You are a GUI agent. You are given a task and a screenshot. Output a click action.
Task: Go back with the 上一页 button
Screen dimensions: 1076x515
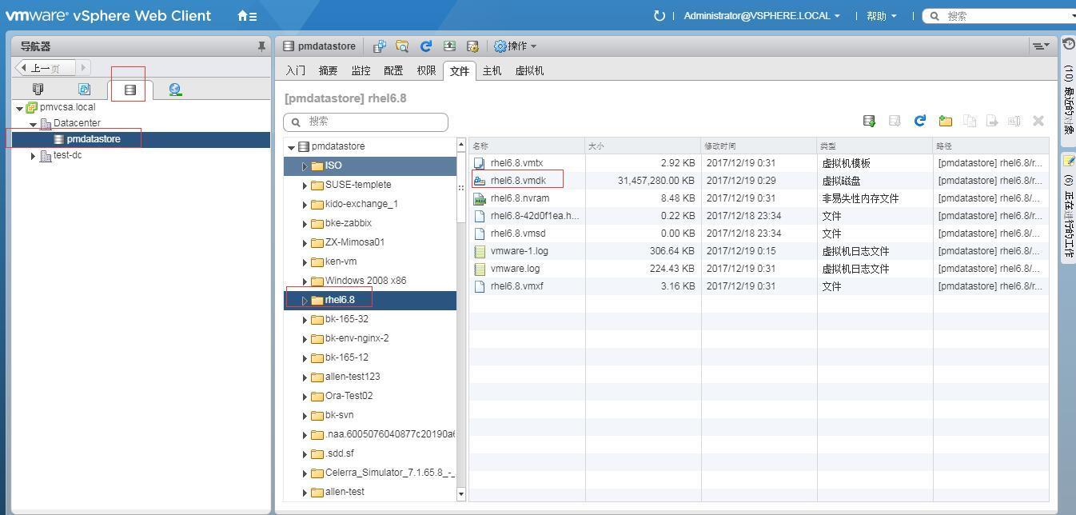coord(46,68)
